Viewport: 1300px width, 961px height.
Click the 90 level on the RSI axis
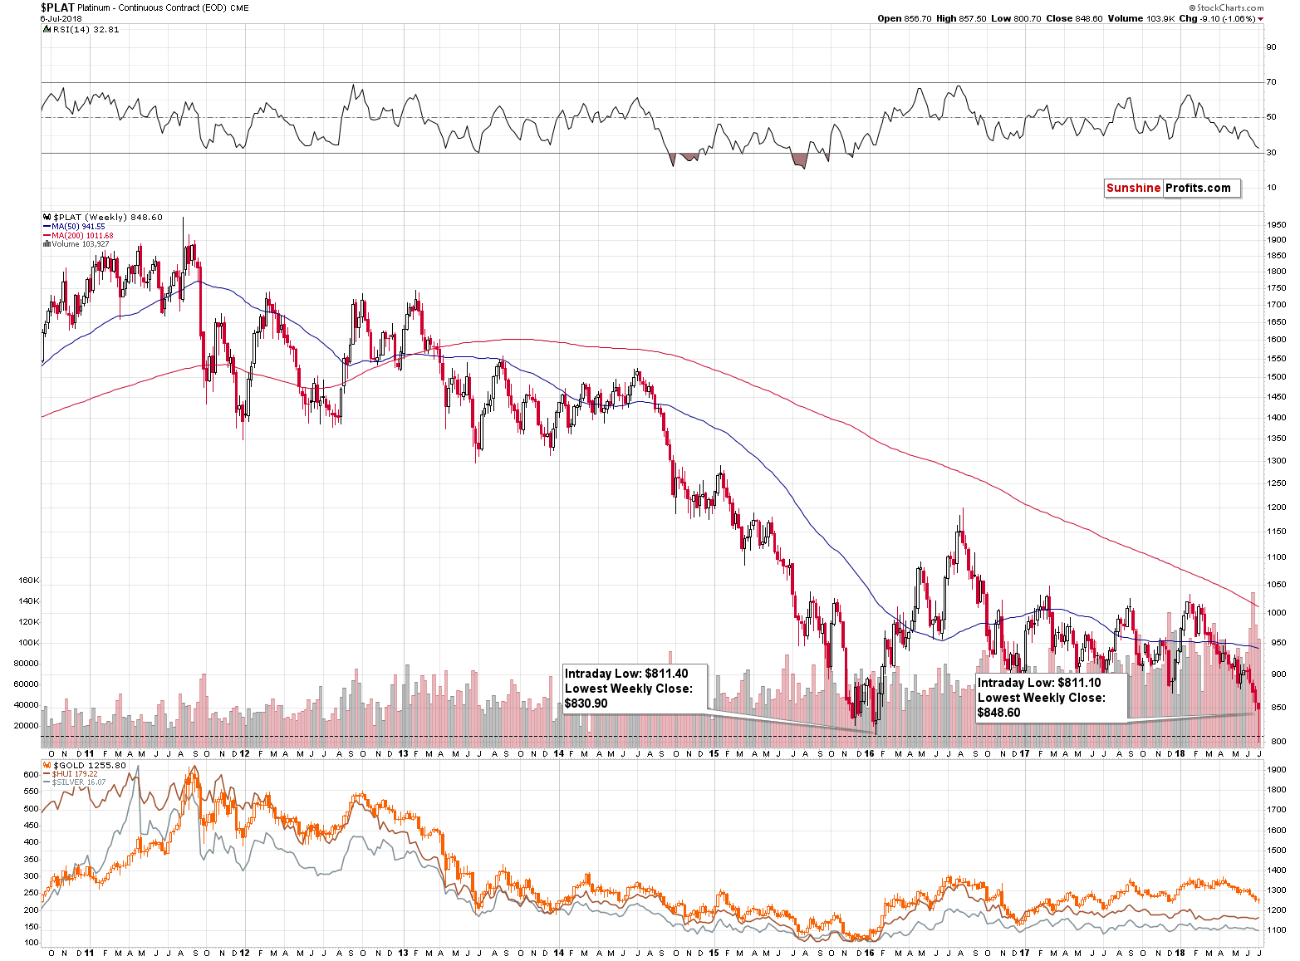tap(1271, 47)
